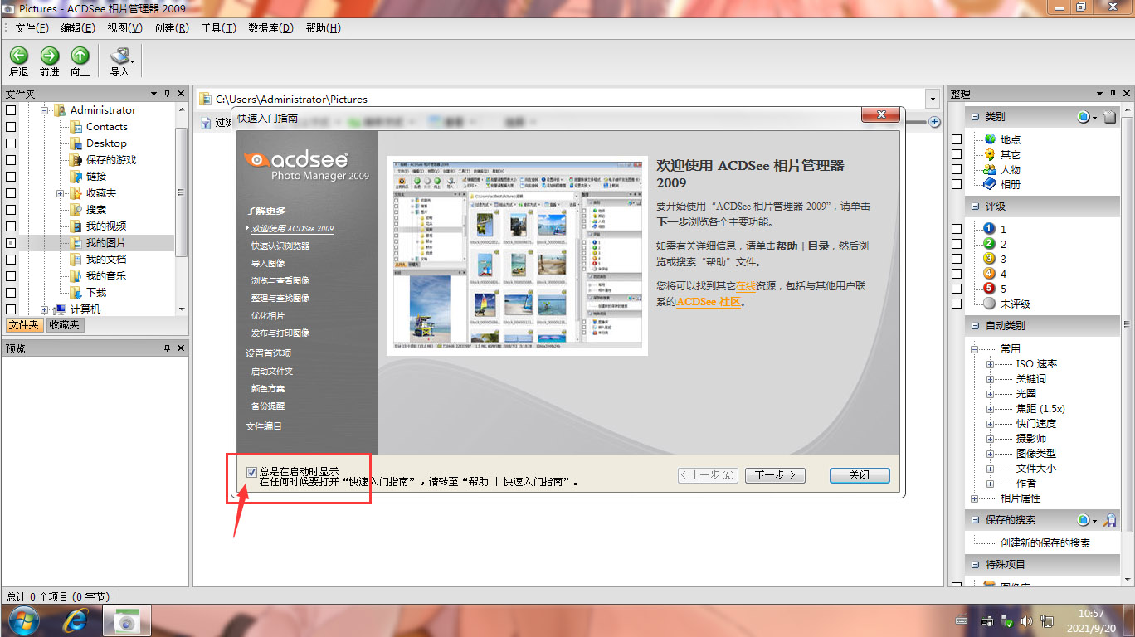Open the path address bar dropdown arrow
The width and height of the screenshot is (1135, 637).
click(933, 99)
